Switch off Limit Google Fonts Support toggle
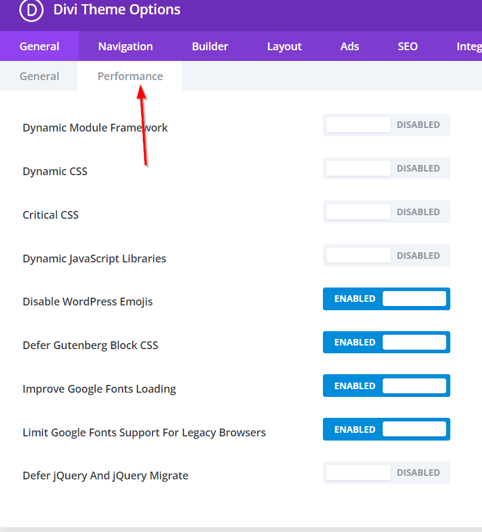 [x=386, y=430]
